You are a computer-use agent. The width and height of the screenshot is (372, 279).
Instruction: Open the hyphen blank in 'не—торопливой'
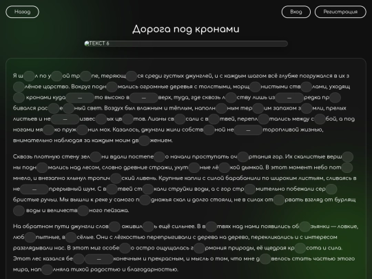coord(248,130)
